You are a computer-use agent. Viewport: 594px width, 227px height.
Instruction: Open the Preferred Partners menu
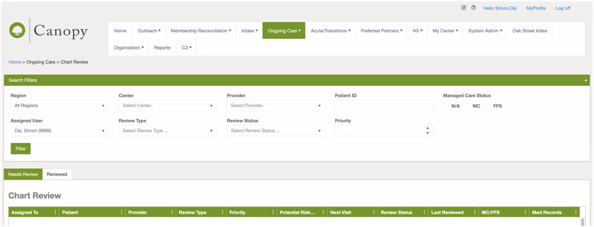point(381,31)
